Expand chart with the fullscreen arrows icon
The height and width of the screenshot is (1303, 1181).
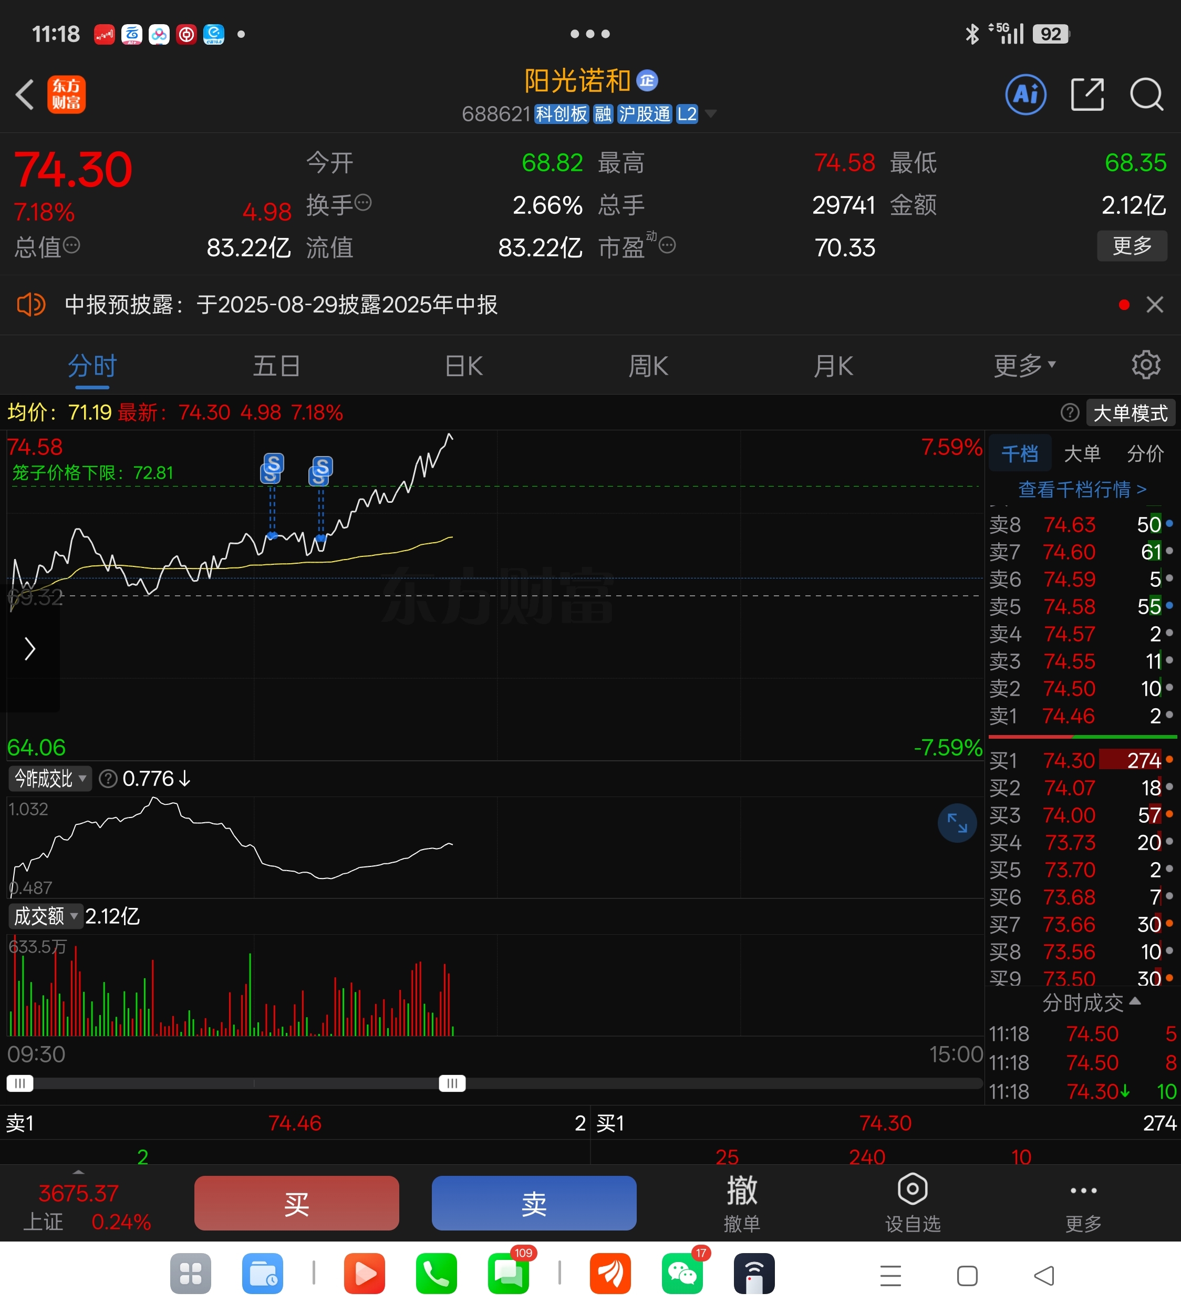[x=957, y=823]
